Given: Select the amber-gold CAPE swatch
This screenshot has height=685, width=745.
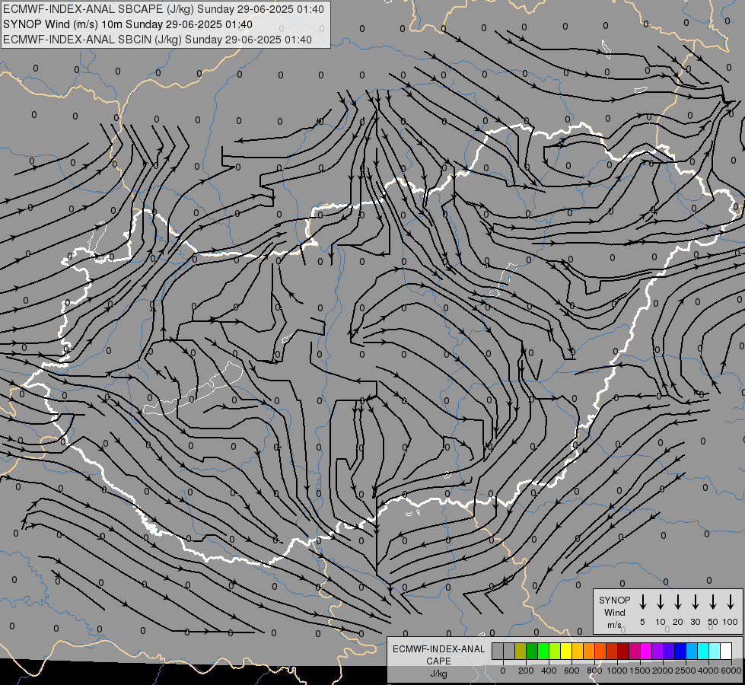Looking at the screenshot, I should pyautogui.click(x=578, y=651).
